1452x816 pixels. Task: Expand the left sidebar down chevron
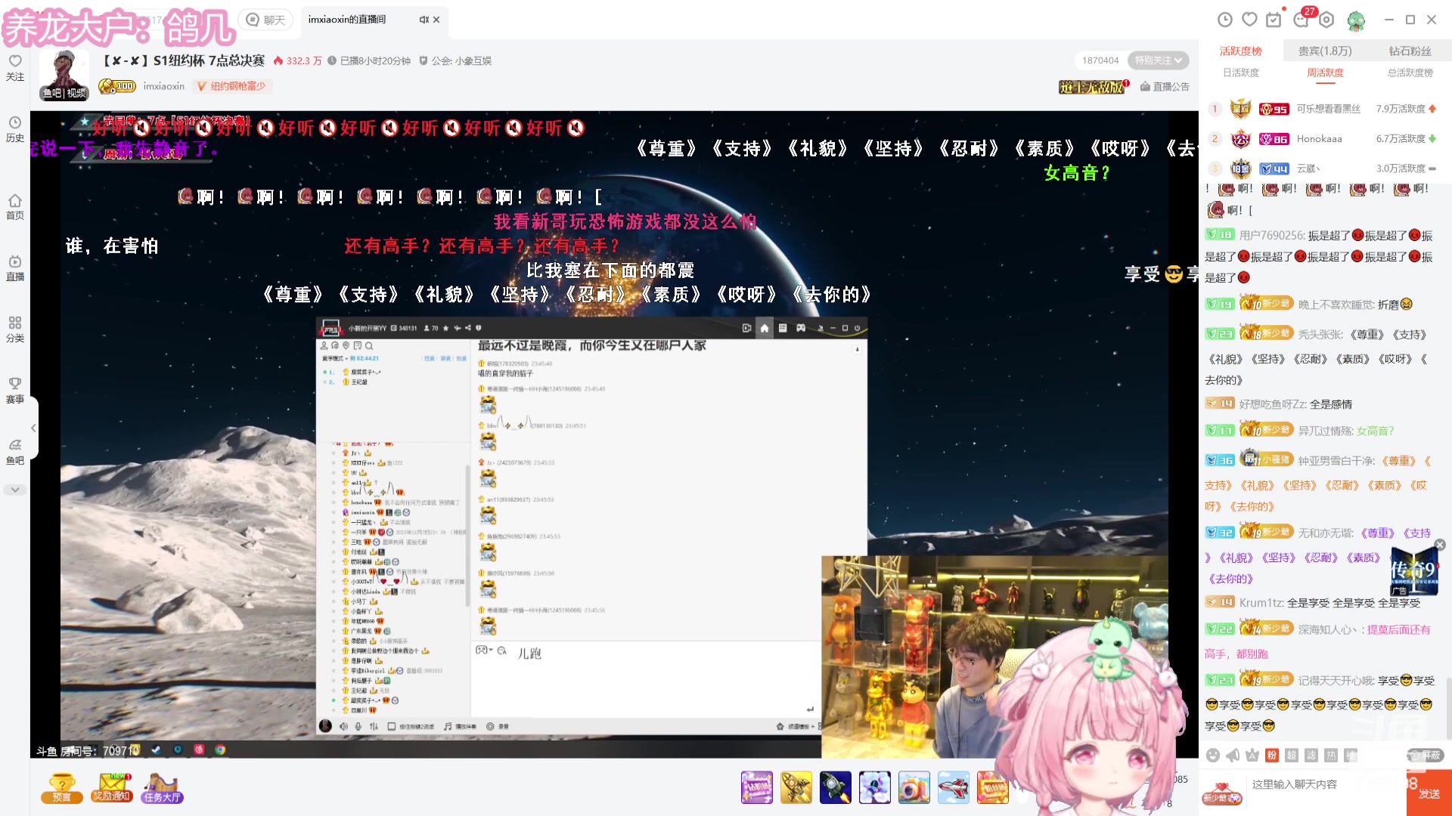(x=15, y=490)
